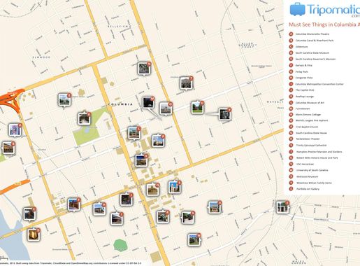Select 'Woodrow Wilson Family Home' legend entry

(x=314, y=183)
